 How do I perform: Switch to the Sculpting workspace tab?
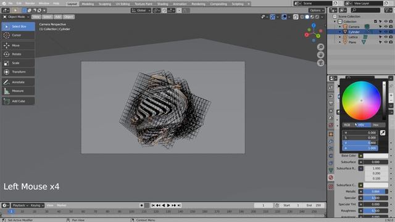[x=104, y=4]
